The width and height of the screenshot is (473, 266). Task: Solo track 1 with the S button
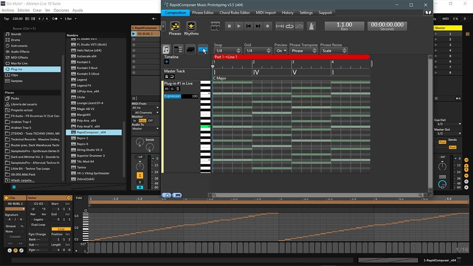point(140,182)
